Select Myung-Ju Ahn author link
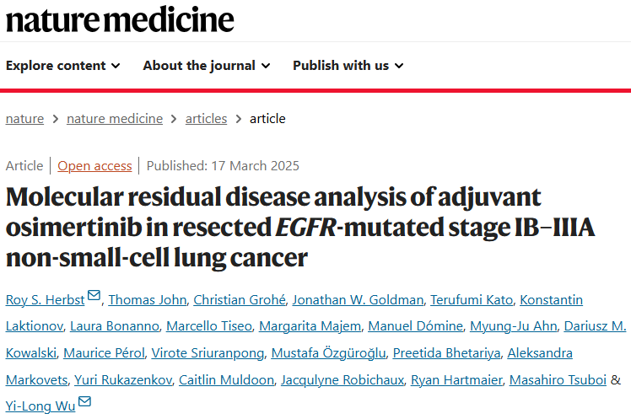The width and height of the screenshot is (631, 419). 514,326
